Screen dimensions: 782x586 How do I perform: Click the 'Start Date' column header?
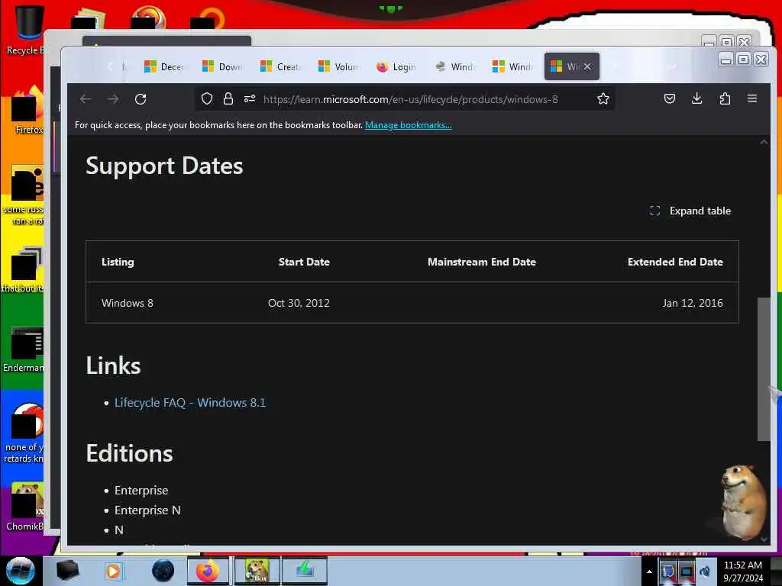pos(304,262)
